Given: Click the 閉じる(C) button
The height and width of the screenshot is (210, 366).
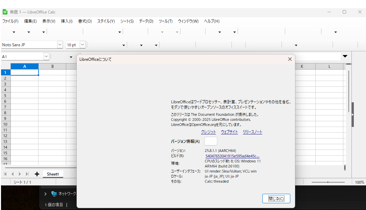Looking at the screenshot, I should 276,199.
